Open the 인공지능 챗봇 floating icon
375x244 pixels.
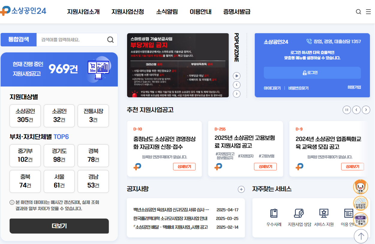[x=361, y=220]
